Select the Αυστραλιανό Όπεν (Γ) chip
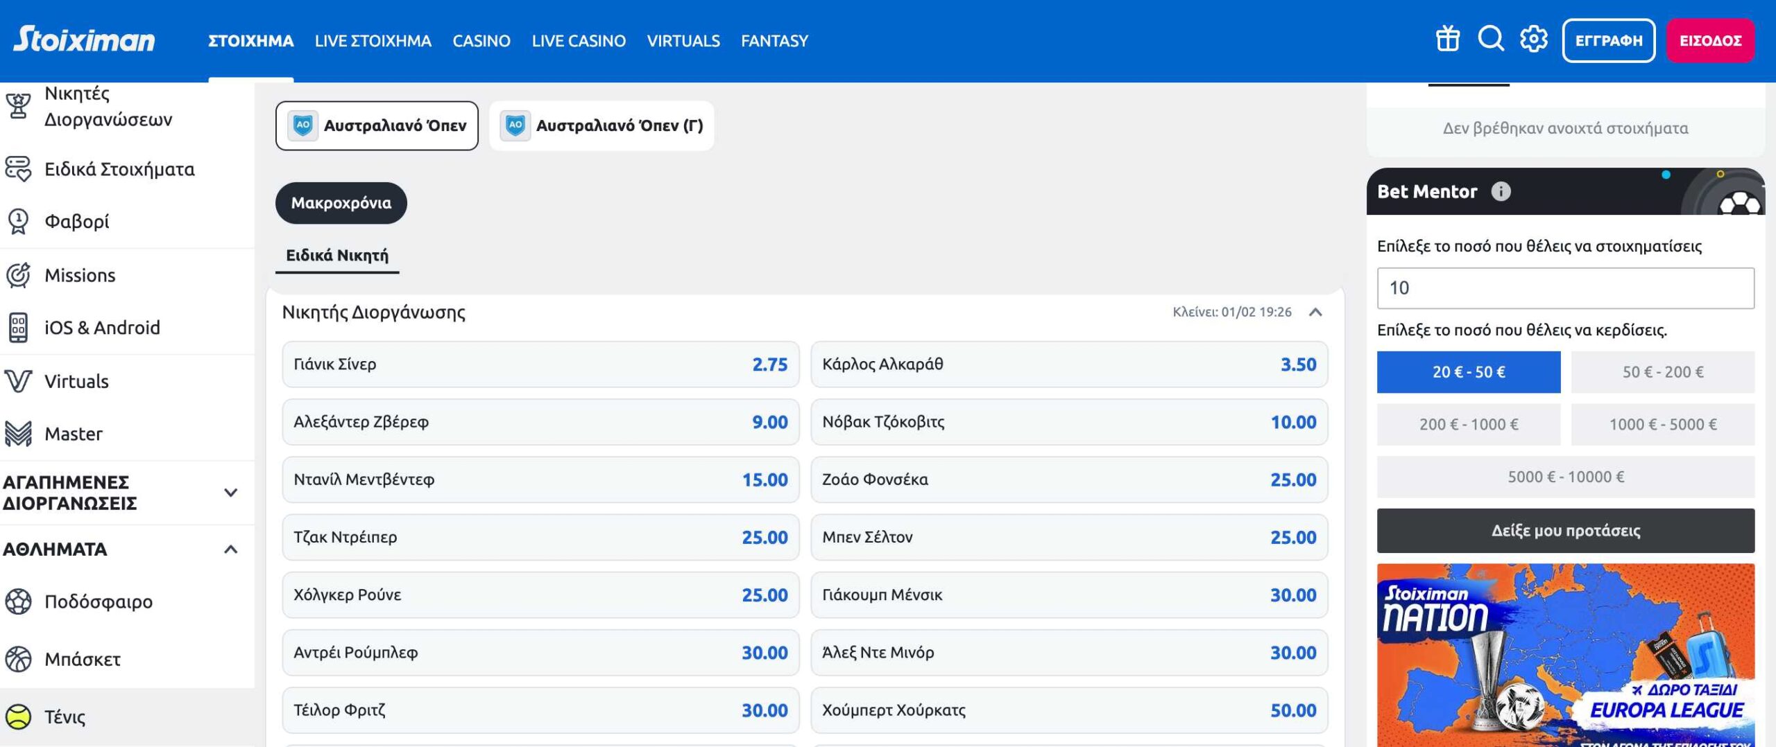This screenshot has width=1776, height=747. click(601, 125)
